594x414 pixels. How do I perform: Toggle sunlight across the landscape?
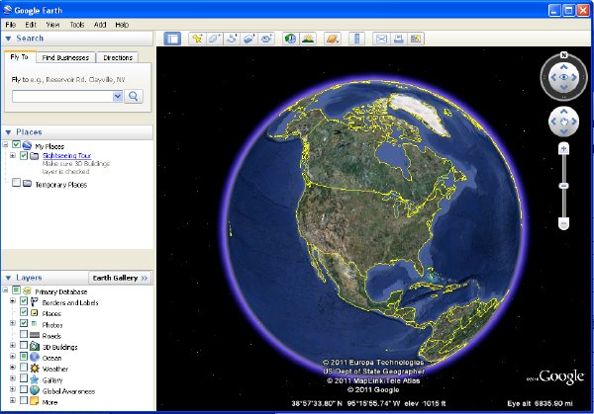(308, 39)
